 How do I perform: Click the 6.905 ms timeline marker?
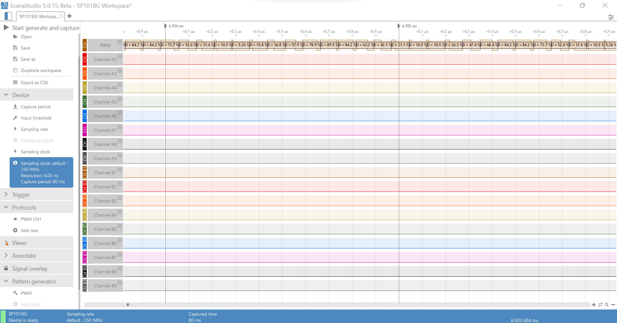click(x=399, y=26)
